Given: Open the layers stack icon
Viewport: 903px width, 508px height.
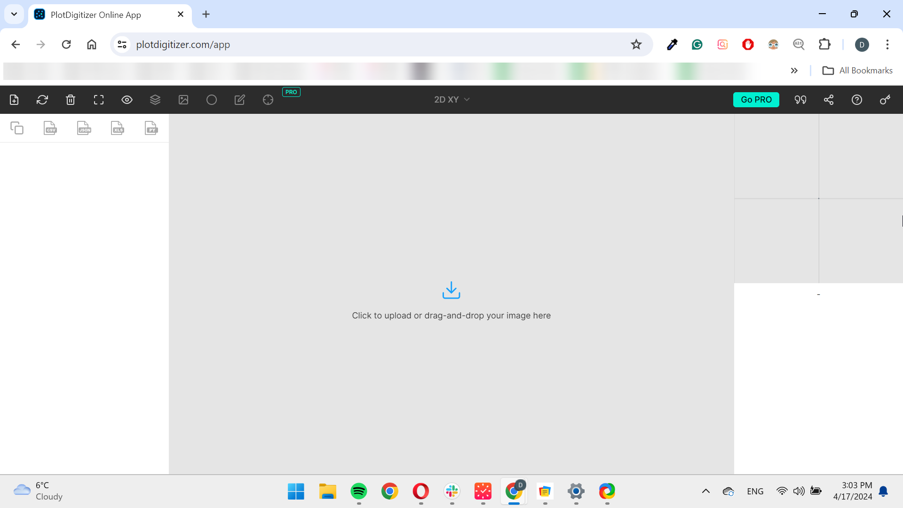Looking at the screenshot, I should [155, 100].
